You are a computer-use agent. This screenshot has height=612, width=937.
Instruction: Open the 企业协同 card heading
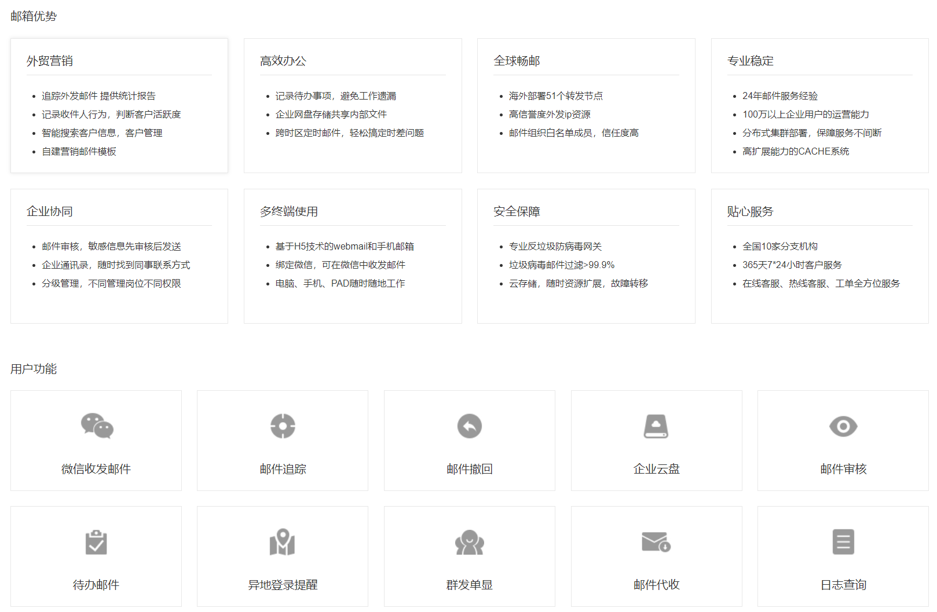click(x=50, y=211)
